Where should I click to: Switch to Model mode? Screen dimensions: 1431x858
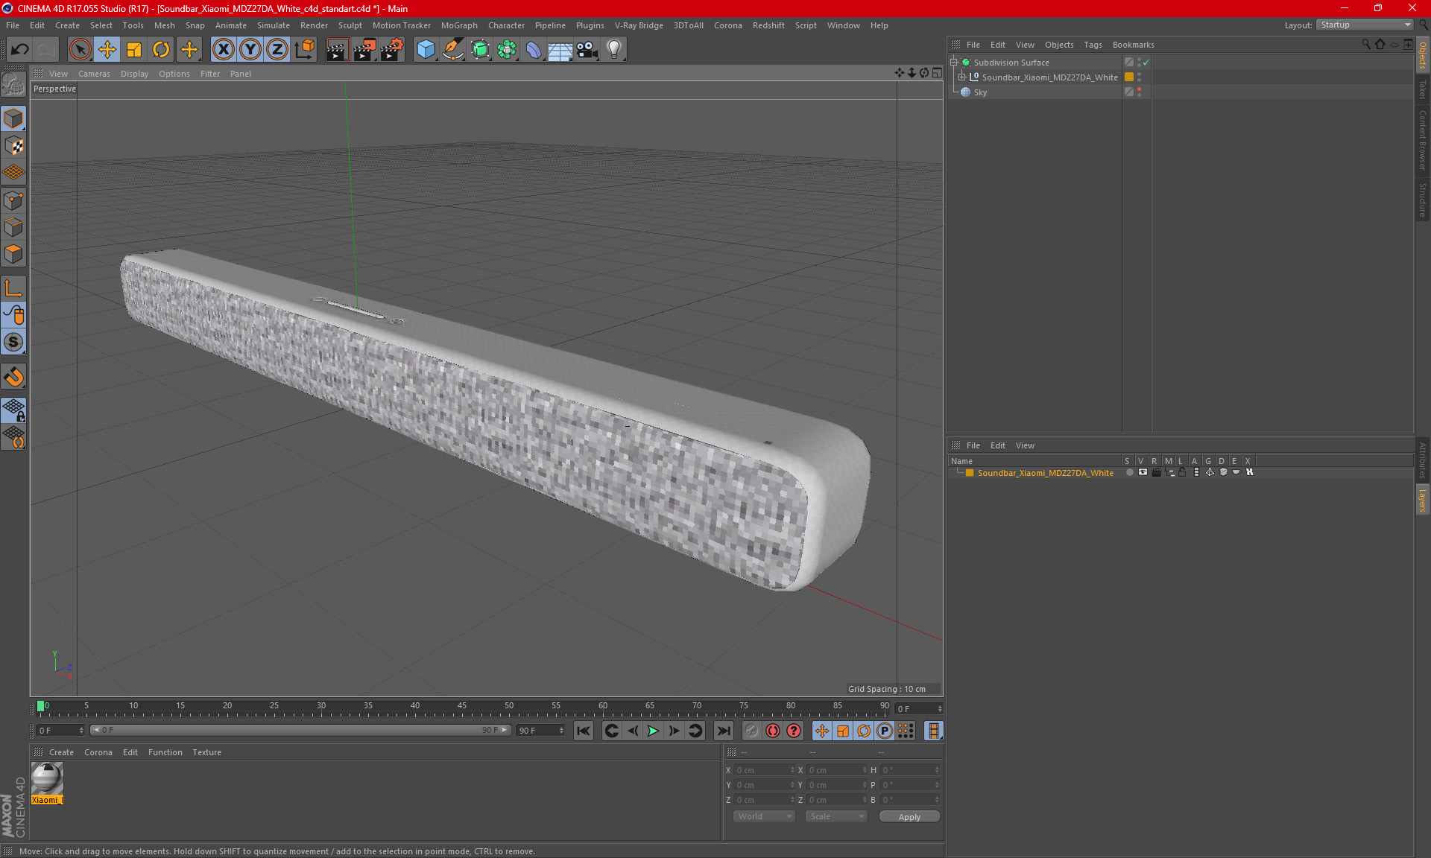13,118
